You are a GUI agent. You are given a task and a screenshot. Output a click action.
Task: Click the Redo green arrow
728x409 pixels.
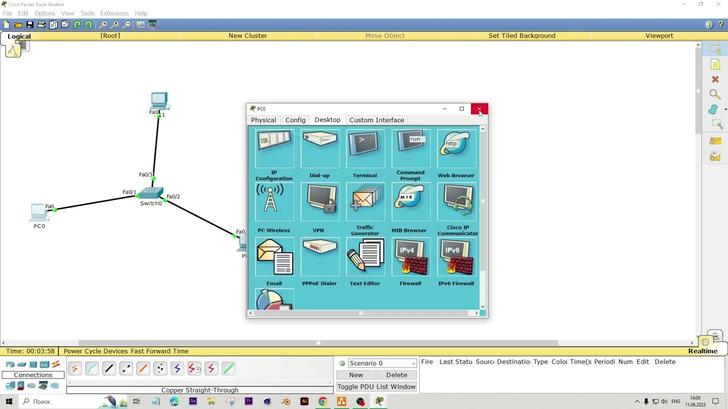pos(89,24)
